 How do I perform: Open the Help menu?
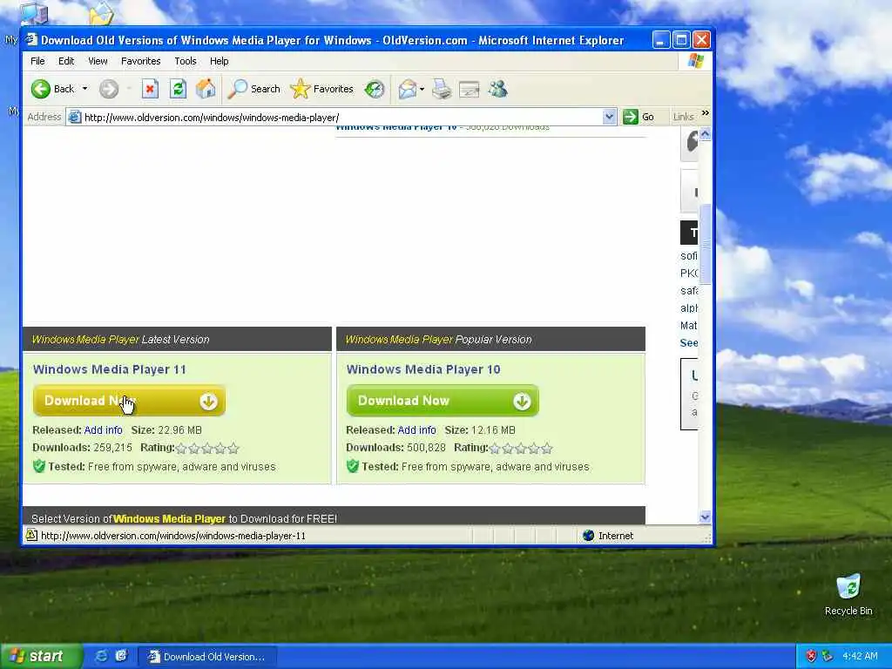(219, 61)
